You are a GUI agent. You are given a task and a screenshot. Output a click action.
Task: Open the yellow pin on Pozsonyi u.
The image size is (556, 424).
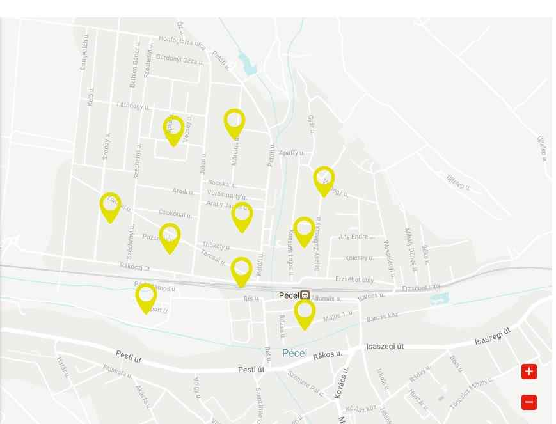pos(170,239)
